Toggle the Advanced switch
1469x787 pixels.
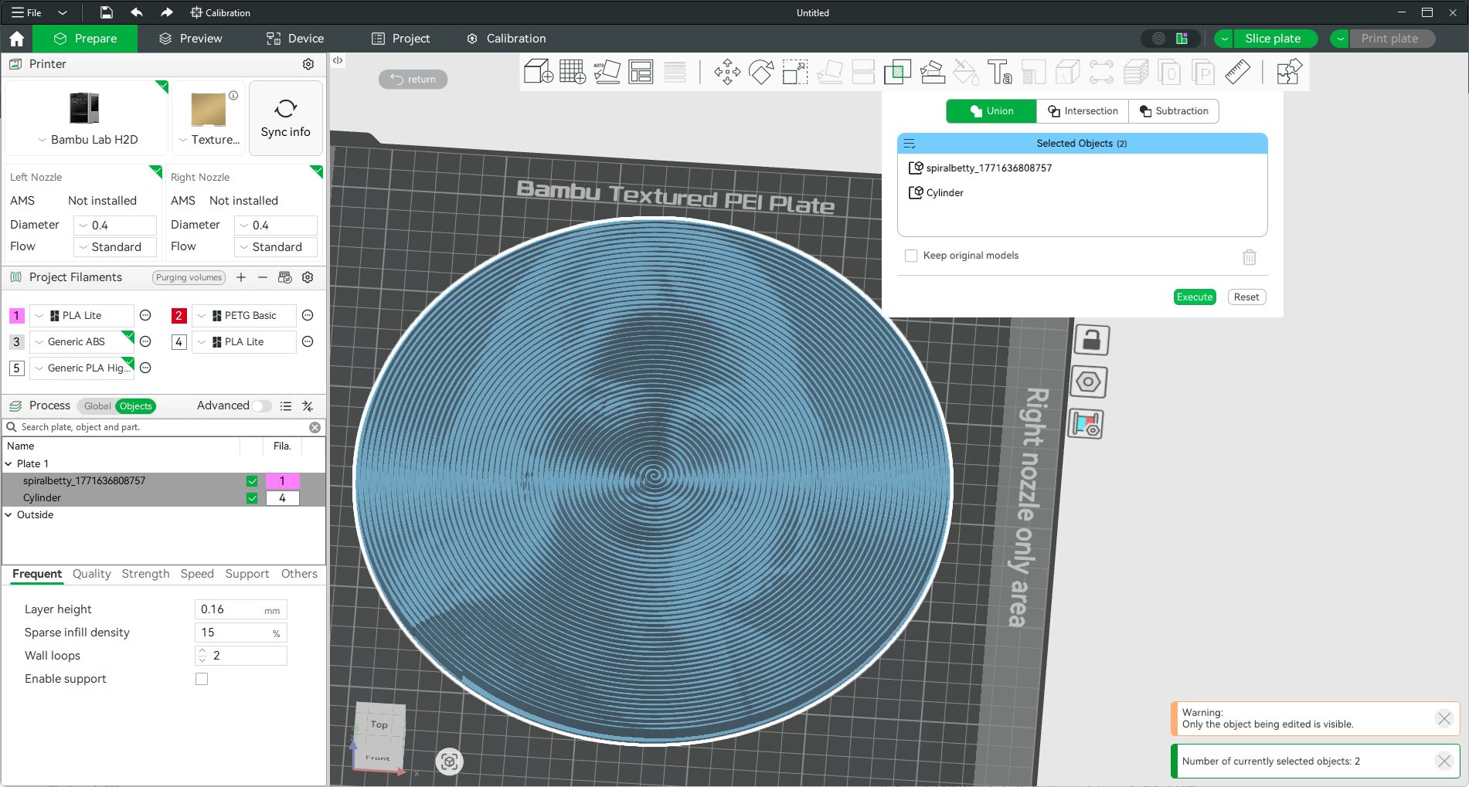coord(261,406)
